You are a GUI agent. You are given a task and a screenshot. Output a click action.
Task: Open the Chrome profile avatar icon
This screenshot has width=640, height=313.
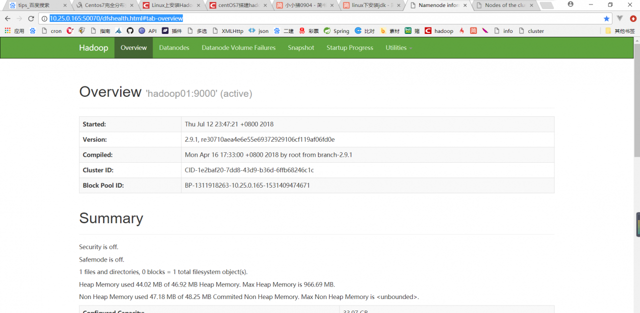[570, 4]
